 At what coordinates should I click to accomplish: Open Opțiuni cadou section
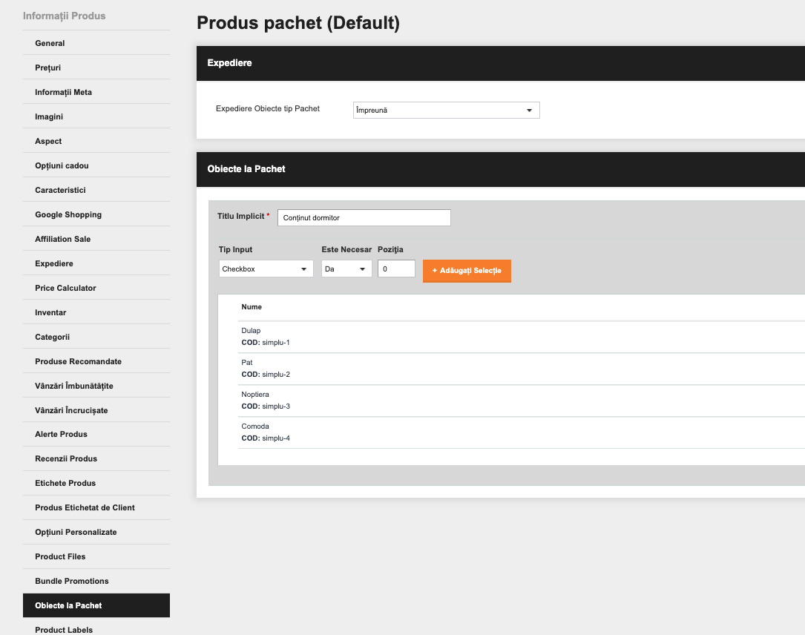click(96, 166)
